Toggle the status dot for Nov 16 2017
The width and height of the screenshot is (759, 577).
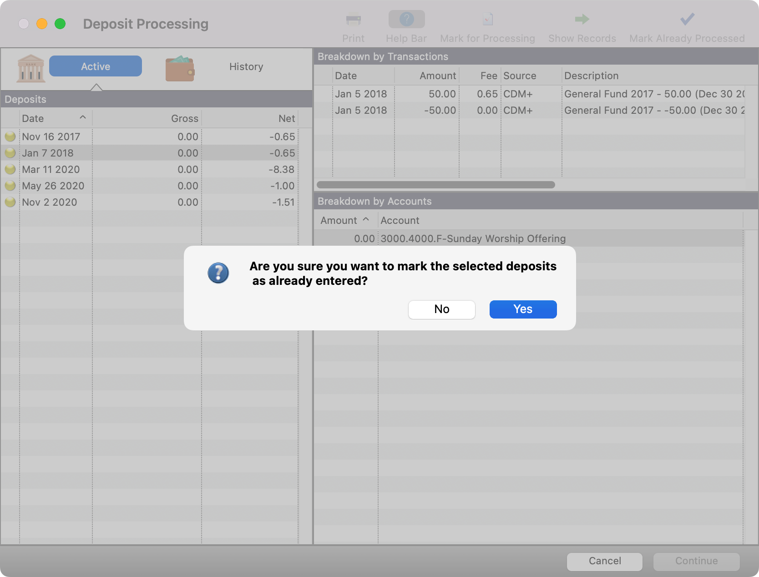pyautogui.click(x=10, y=136)
